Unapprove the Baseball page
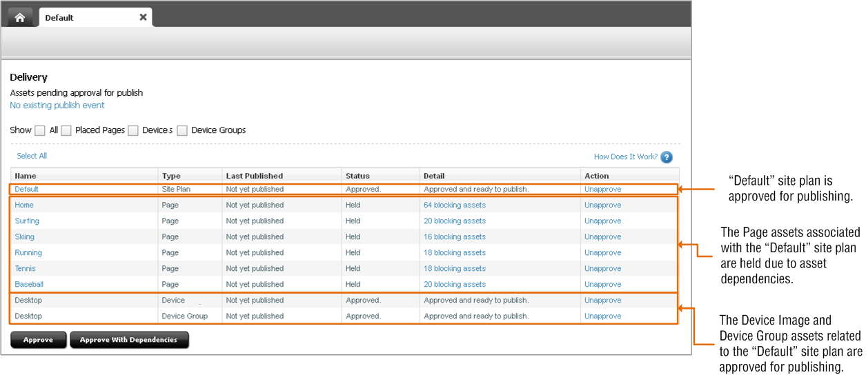Image resolution: width=866 pixels, height=375 pixels. (602, 284)
